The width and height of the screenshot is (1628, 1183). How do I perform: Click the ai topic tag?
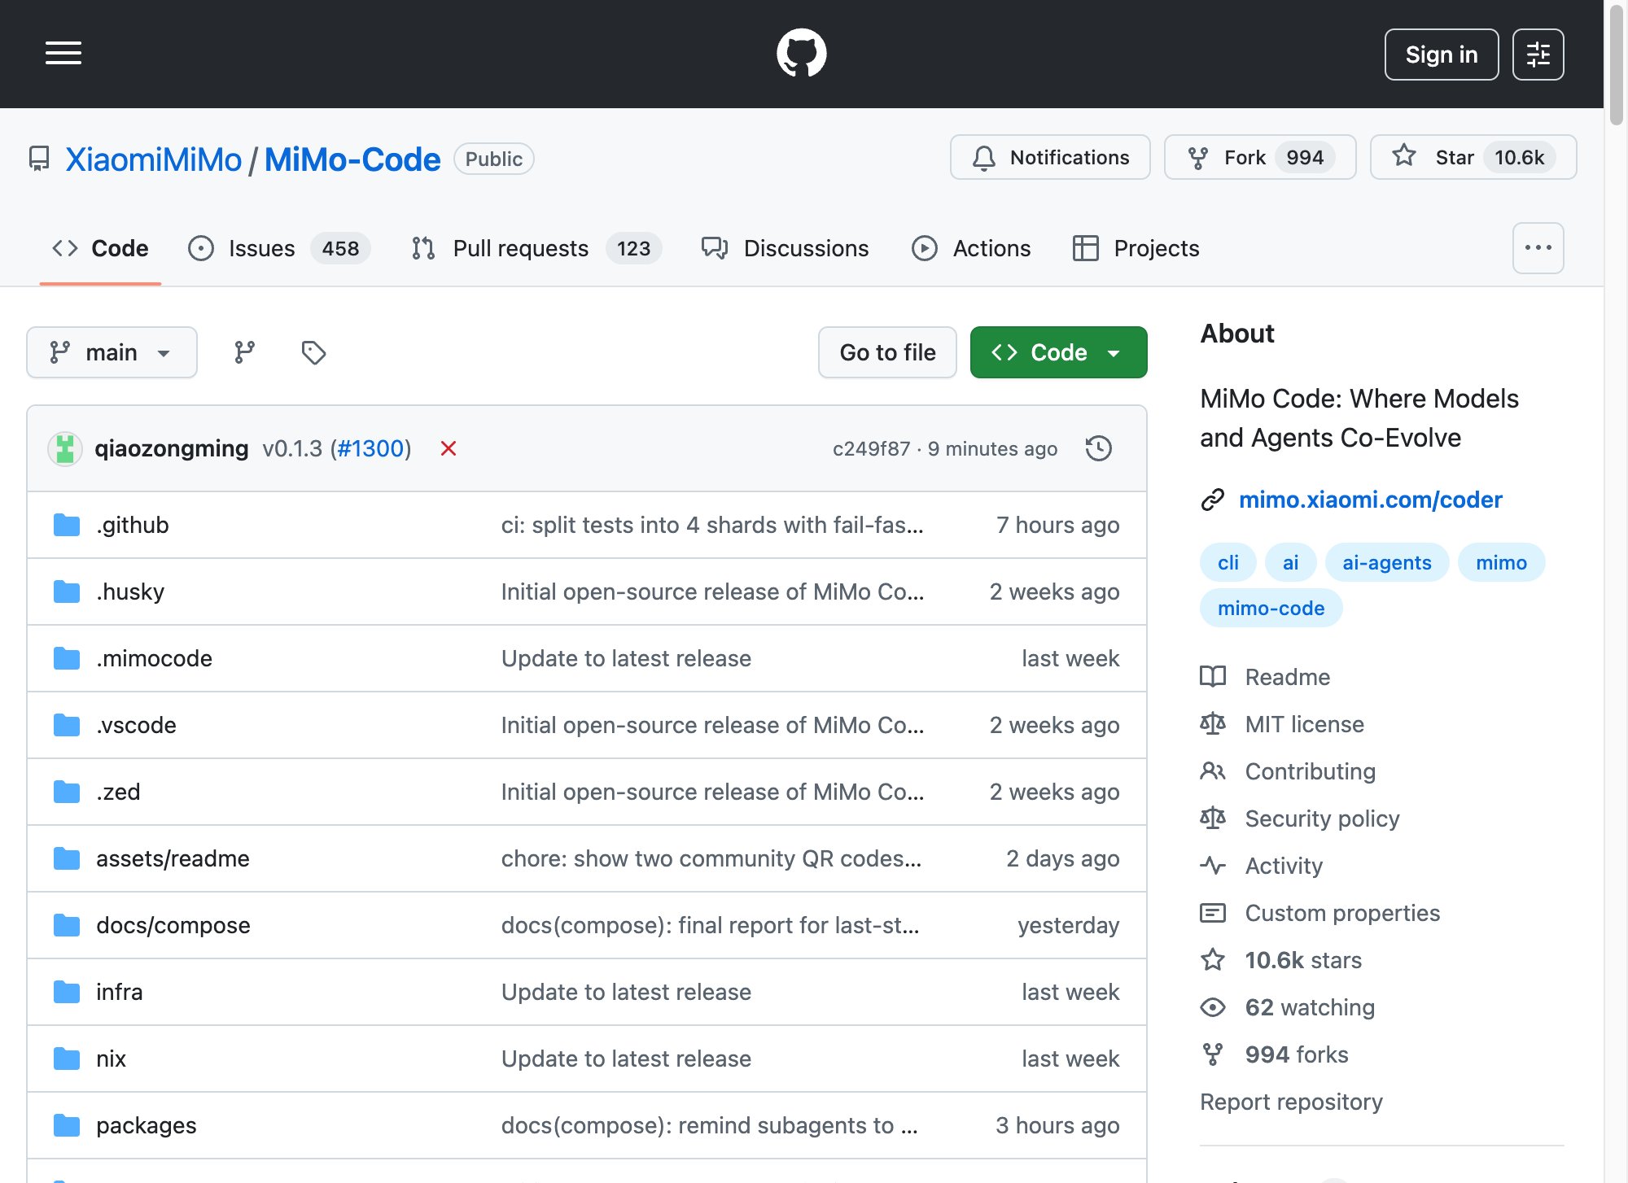pos(1291,562)
